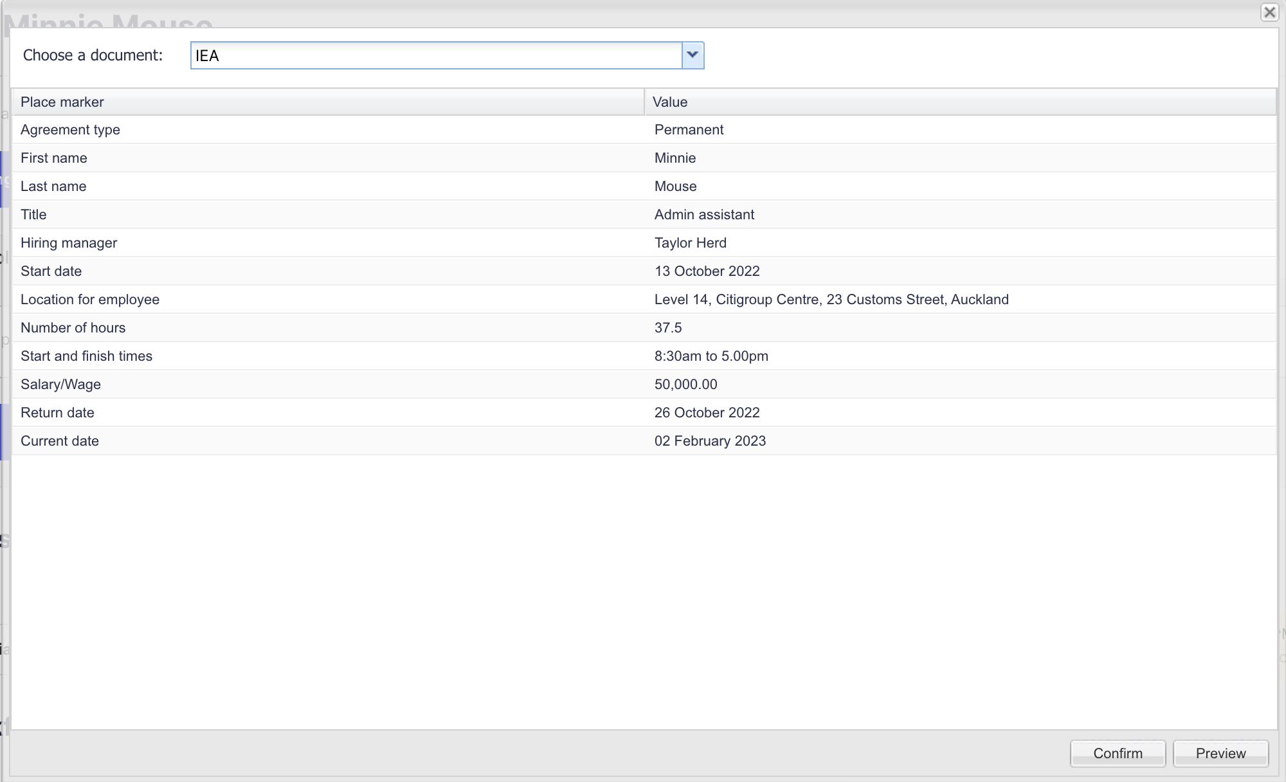This screenshot has height=782, width=1286.
Task: Select the Start date value 13 October 2022
Action: [x=707, y=271]
